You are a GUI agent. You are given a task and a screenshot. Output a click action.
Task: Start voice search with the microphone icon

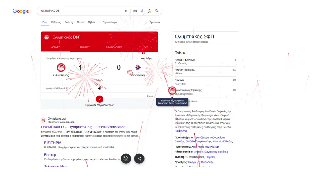coord(142,11)
